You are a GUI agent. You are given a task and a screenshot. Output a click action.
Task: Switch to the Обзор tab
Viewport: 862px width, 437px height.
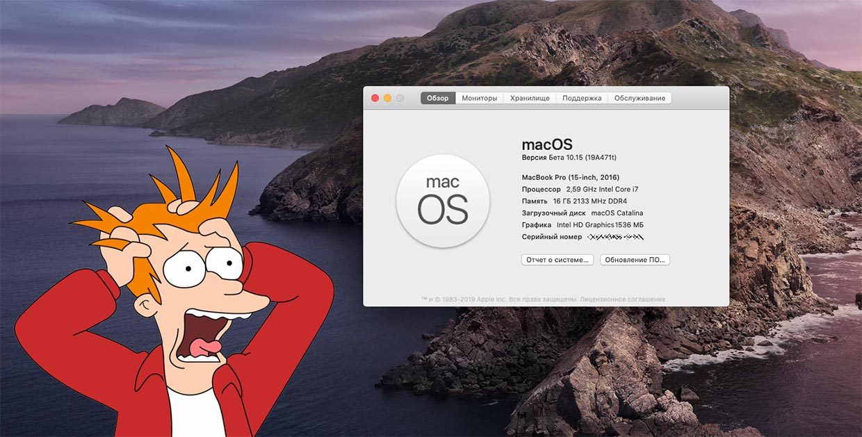pyautogui.click(x=438, y=98)
